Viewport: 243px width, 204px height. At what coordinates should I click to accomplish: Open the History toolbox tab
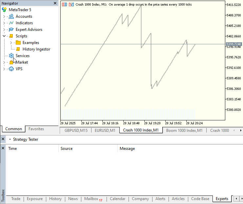[55, 199]
